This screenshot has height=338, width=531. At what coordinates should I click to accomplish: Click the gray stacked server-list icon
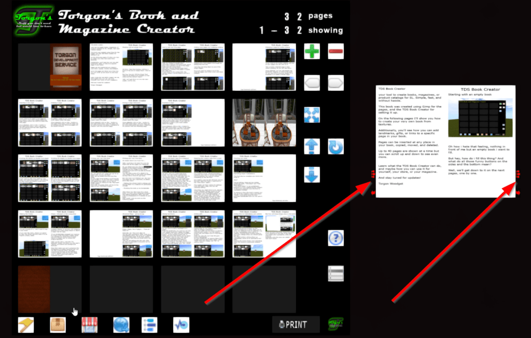pyautogui.click(x=336, y=273)
